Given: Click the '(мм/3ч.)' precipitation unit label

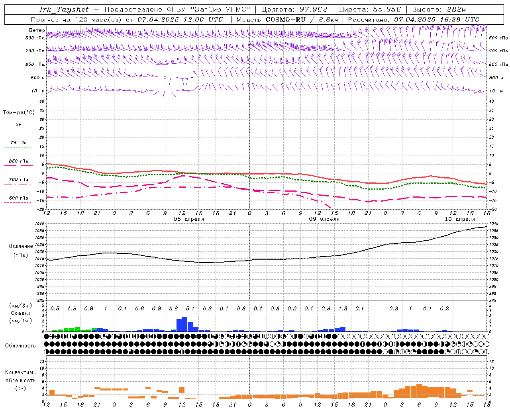Looking at the screenshot, I should pos(20,306).
